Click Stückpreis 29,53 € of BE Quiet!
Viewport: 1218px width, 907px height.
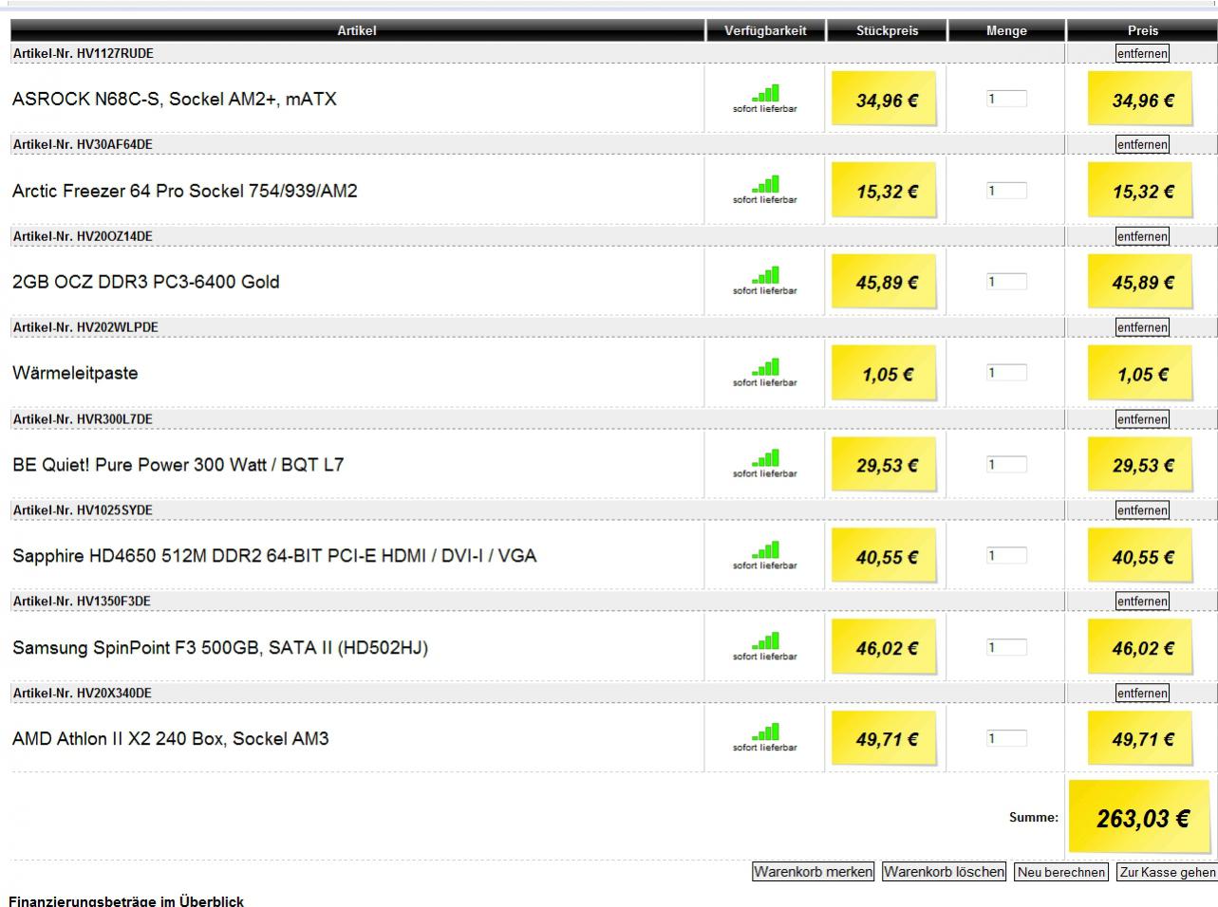click(x=887, y=465)
